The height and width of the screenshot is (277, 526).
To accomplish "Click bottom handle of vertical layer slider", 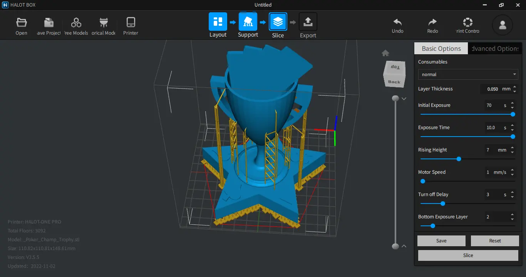I will [x=395, y=246].
